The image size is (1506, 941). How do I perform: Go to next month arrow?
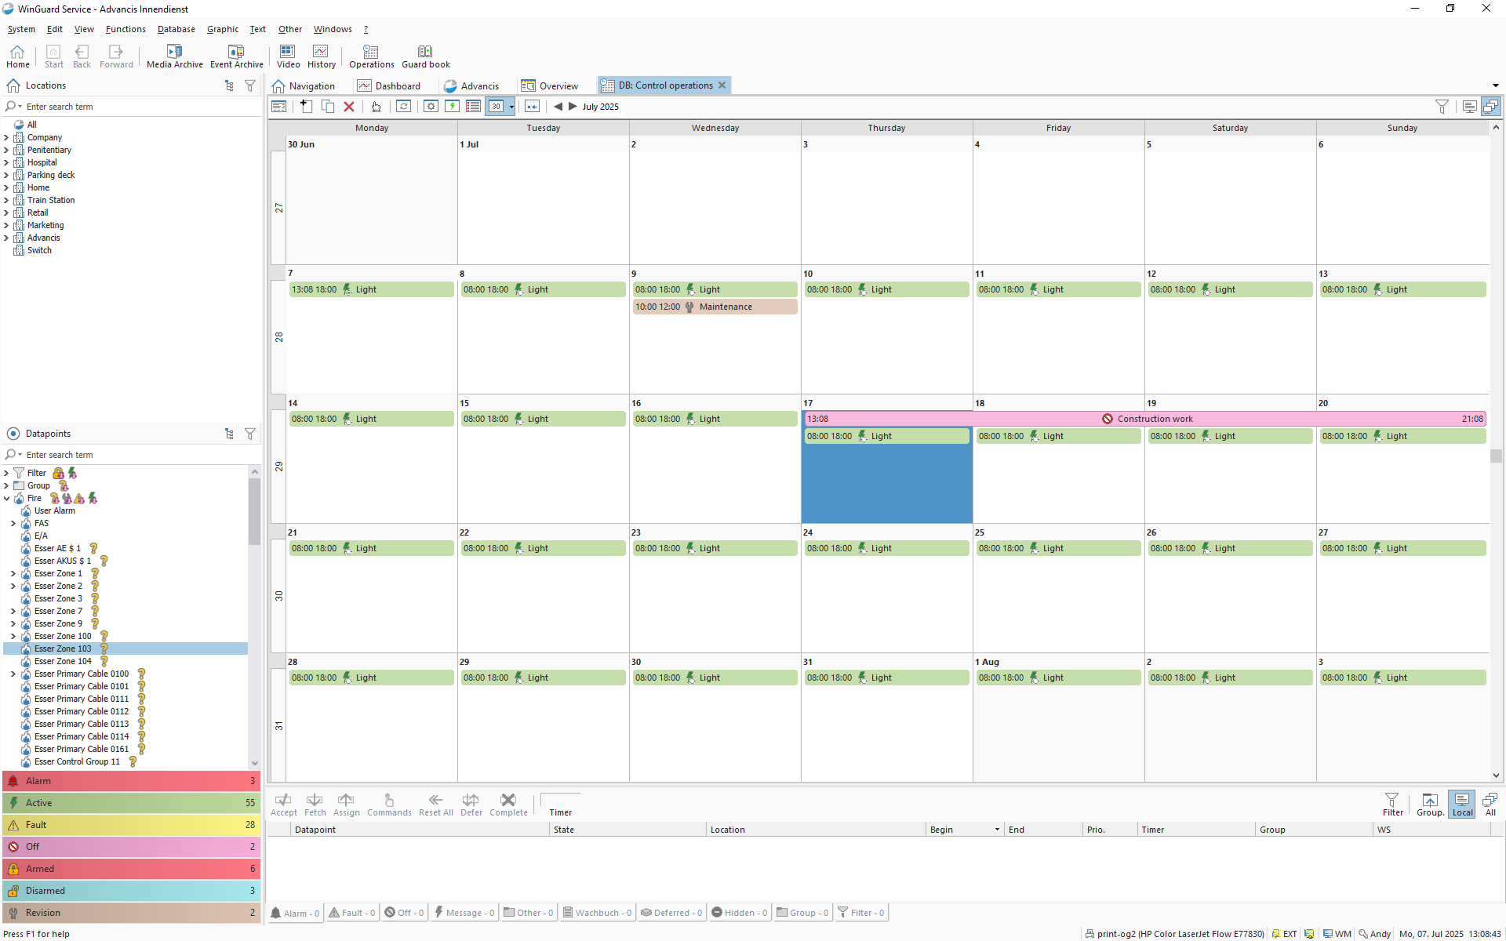[573, 107]
